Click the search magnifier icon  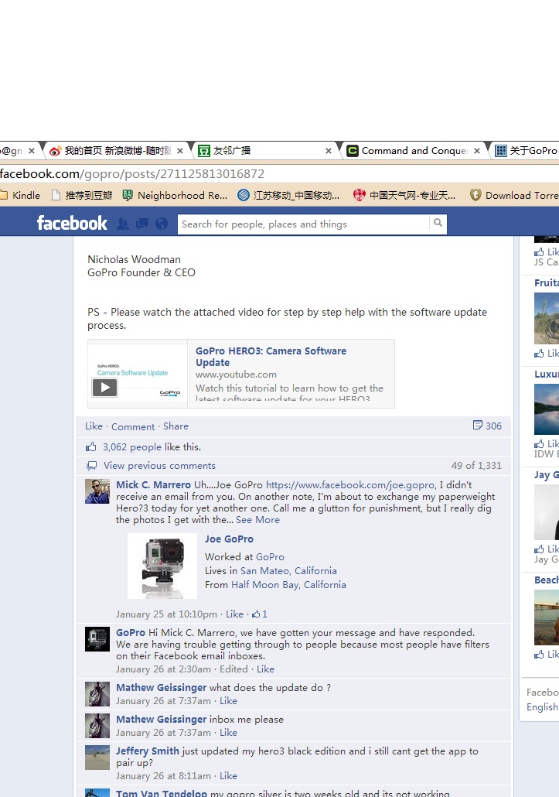438,223
